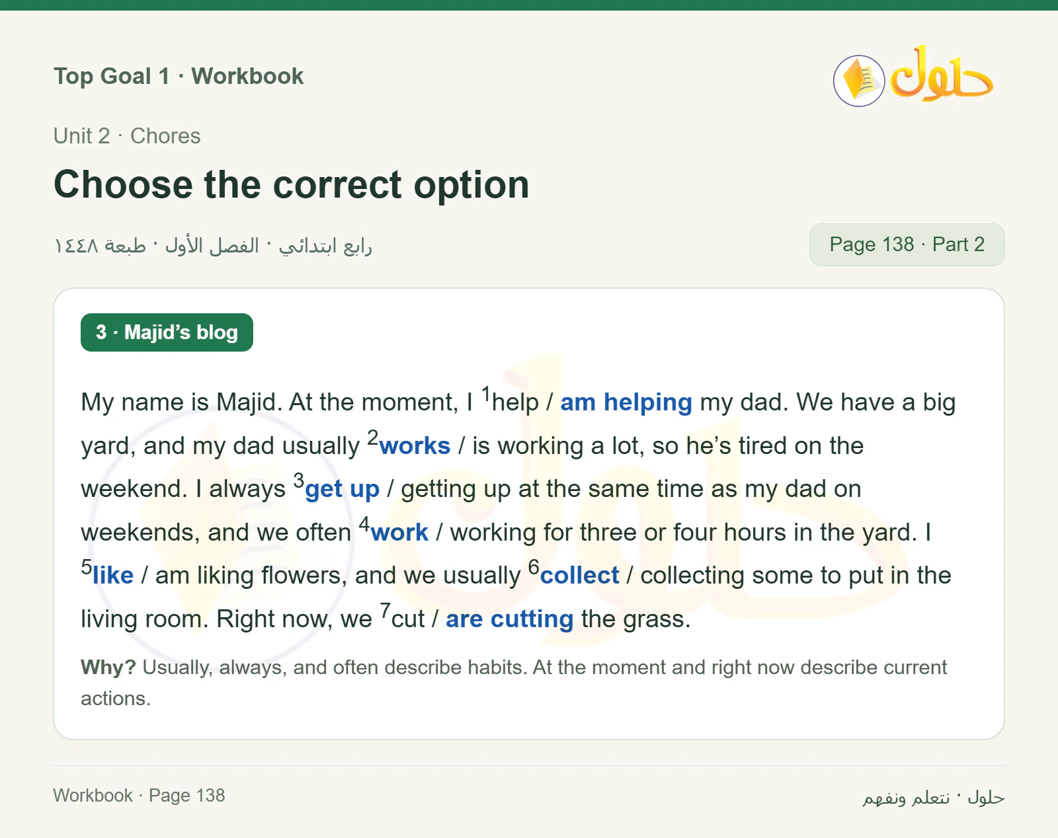Click the orange Arabic حلول logo text

click(x=942, y=74)
